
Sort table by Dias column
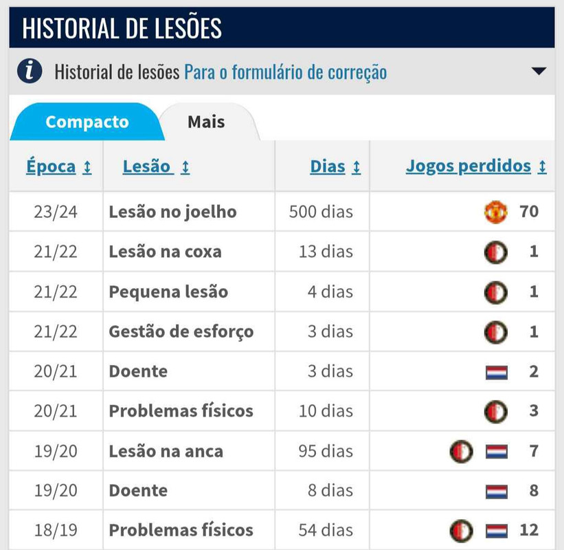335,166
